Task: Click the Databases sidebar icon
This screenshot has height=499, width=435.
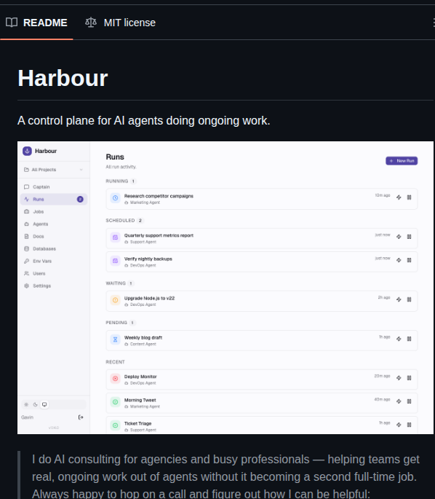Action: point(27,248)
